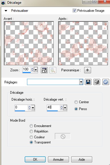Click the Avant preview image

[29, 43]
